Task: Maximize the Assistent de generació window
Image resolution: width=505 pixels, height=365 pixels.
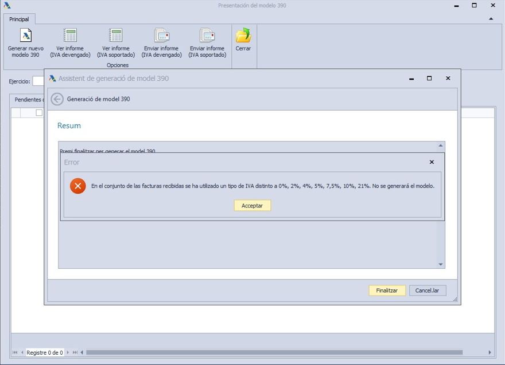Action: (x=429, y=78)
